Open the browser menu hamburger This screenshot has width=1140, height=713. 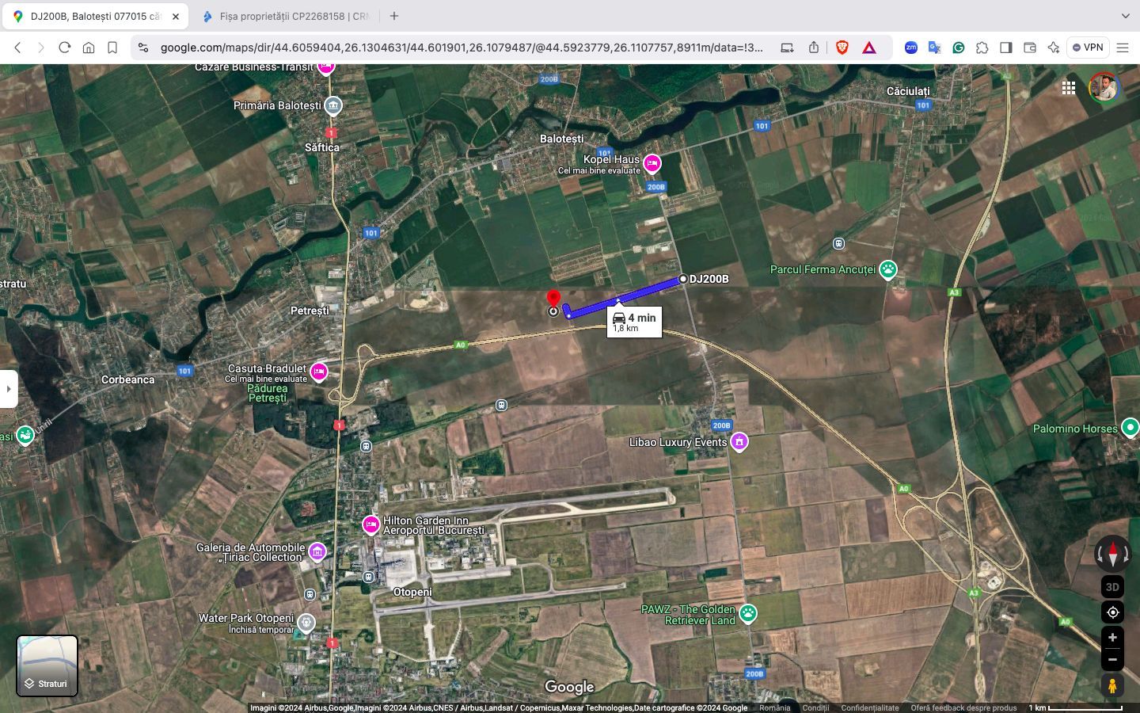[x=1124, y=48]
